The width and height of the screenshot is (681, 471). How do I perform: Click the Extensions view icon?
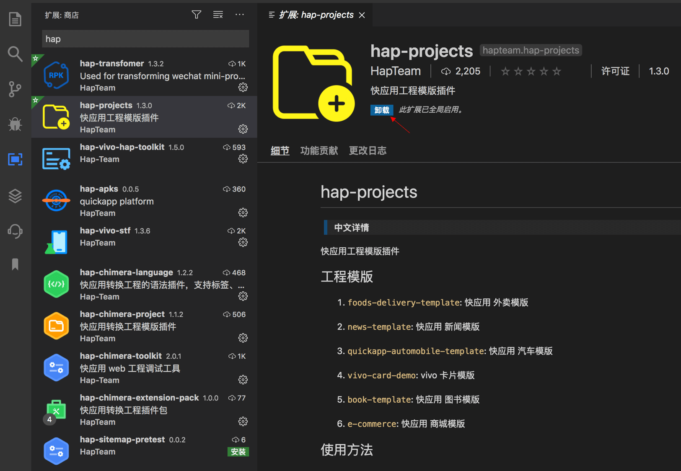point(15,159)
